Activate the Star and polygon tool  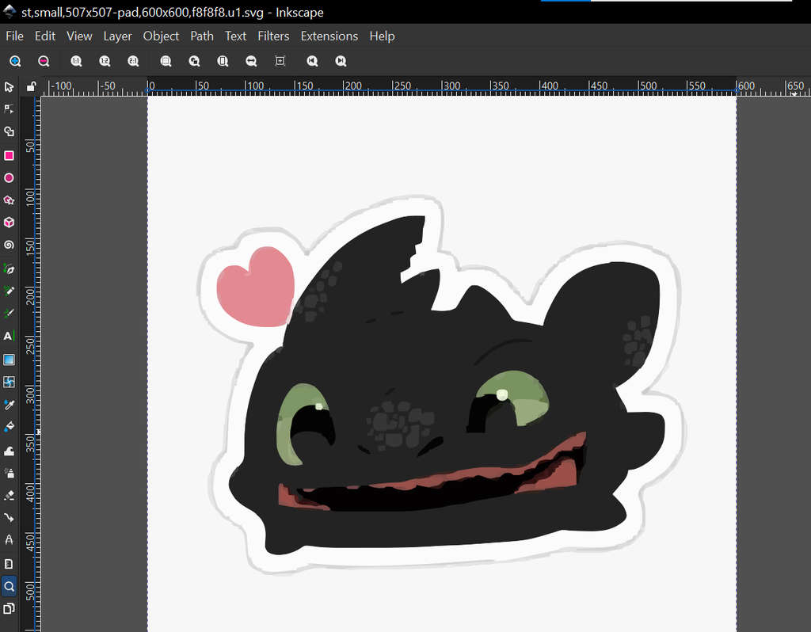[9, 200]
